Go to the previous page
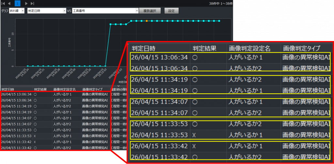 (x=9, y=3)
